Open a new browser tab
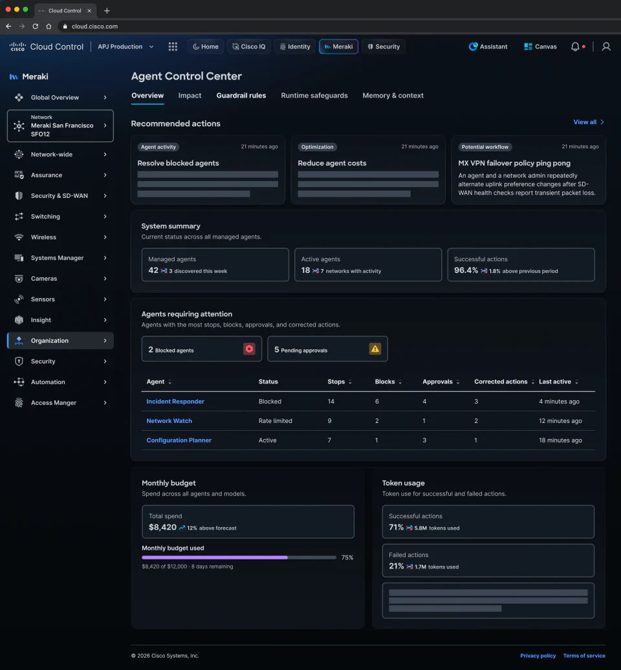Viewport: 621px width, 670px height. point(107,11)
